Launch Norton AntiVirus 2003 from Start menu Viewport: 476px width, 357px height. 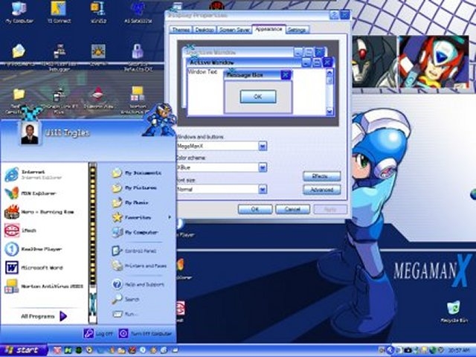(x=45, y=286)
